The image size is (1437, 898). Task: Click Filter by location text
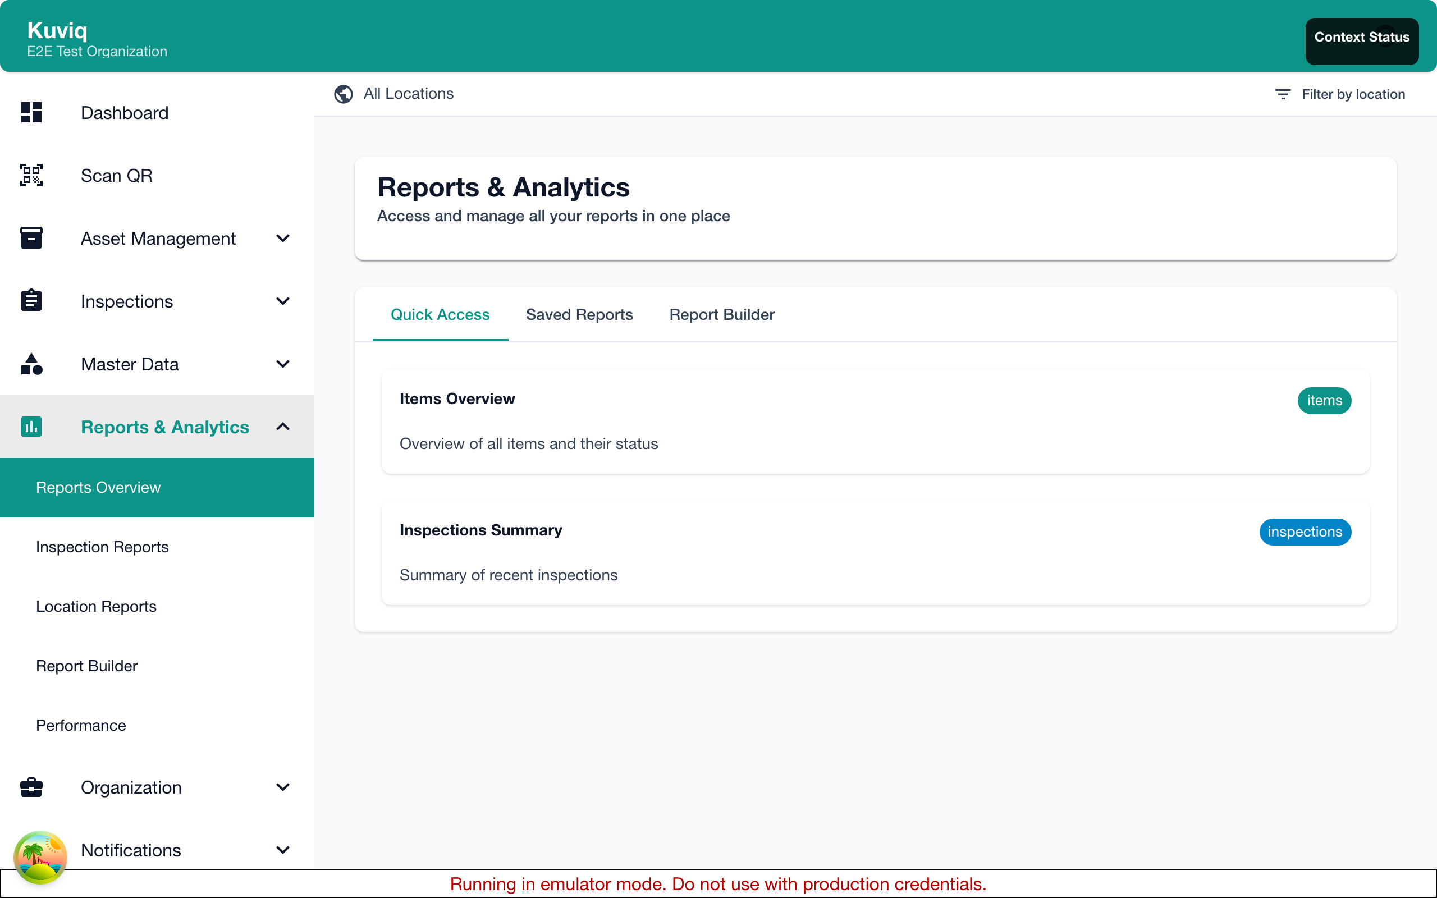tap(1353, 94)
